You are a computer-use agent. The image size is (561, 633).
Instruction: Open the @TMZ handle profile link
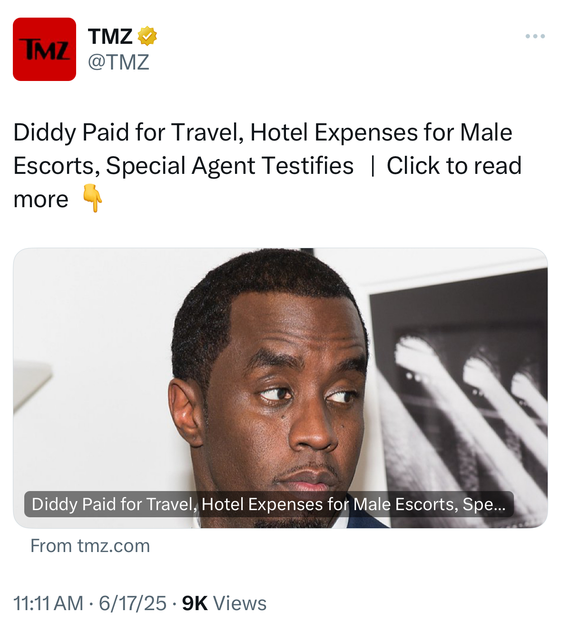[118, 62]
